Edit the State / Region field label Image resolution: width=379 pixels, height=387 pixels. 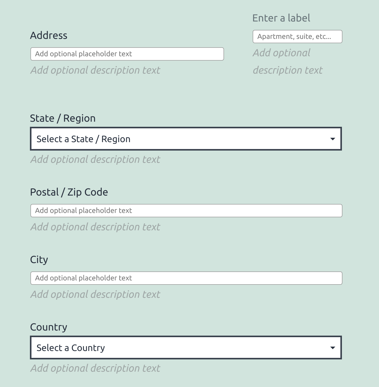[x=63, y=118]
